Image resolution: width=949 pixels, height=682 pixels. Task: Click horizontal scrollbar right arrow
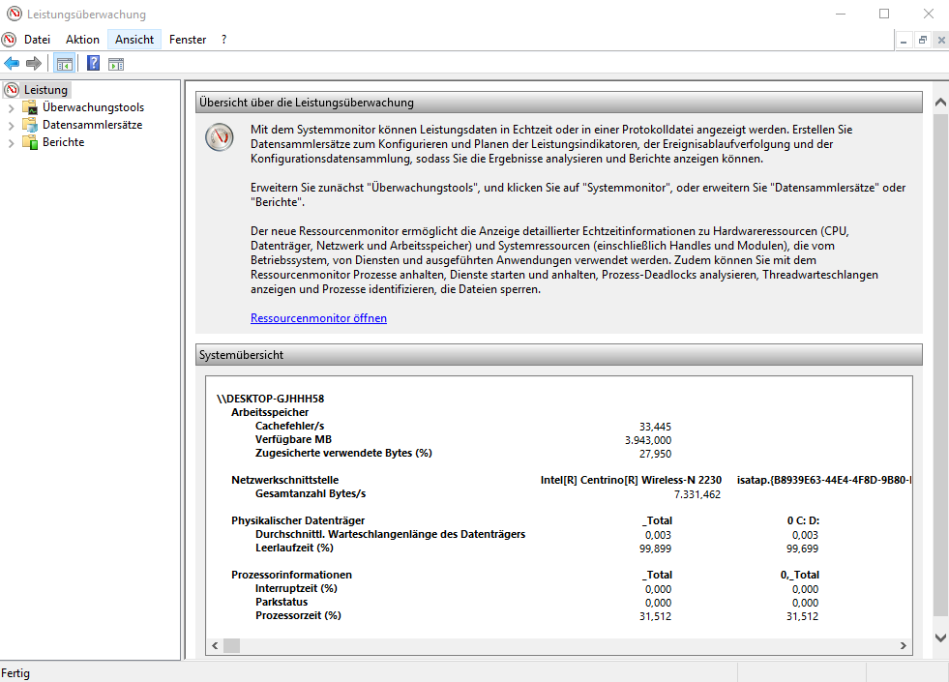click(903, 645)
